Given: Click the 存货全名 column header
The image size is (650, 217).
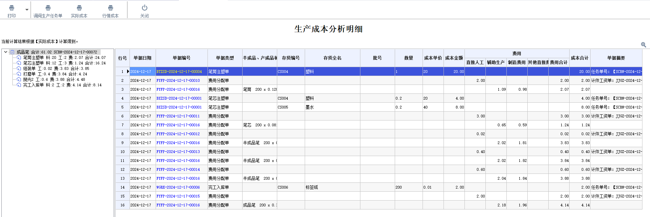Looking at the screenshot, I should point(333,58).
